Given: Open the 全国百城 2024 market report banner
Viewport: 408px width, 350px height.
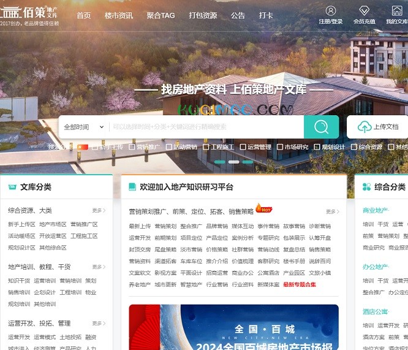Looking at the screenshot, I should 233,327.
